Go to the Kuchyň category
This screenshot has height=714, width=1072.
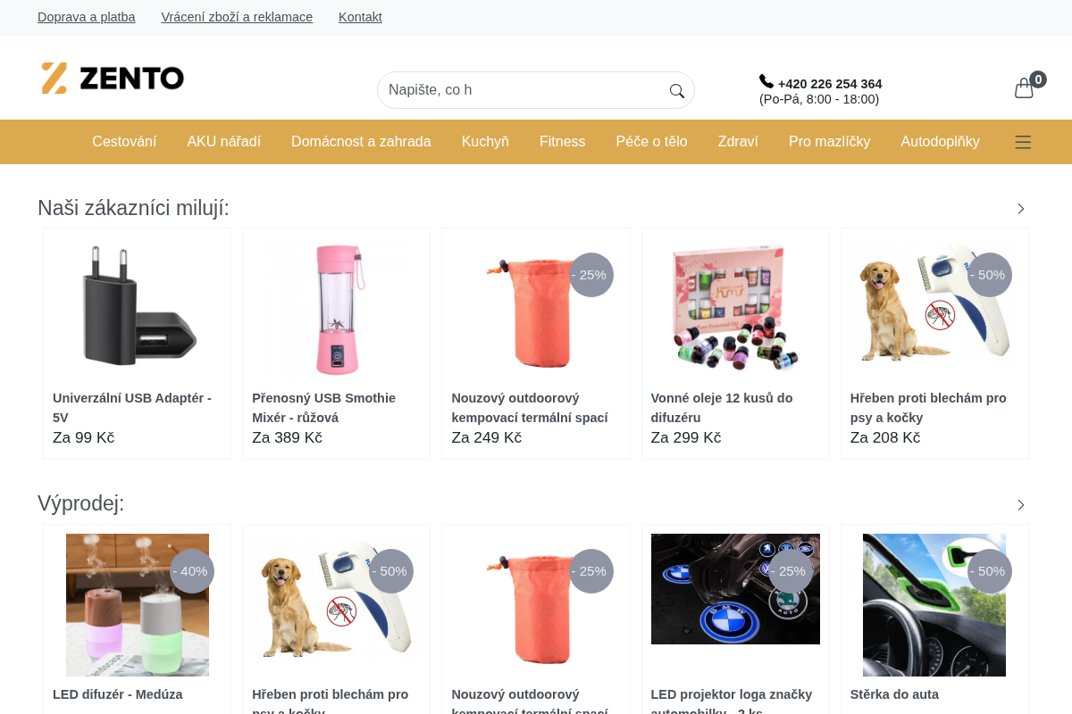coord(485,142)
